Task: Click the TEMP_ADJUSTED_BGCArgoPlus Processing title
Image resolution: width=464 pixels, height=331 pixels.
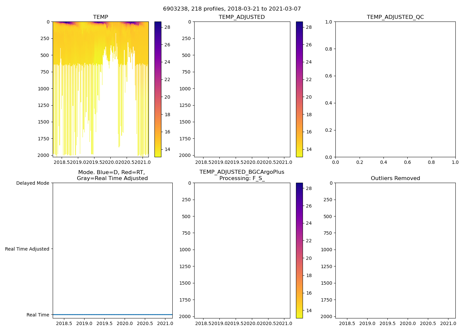Action: (x=242, y=175)
